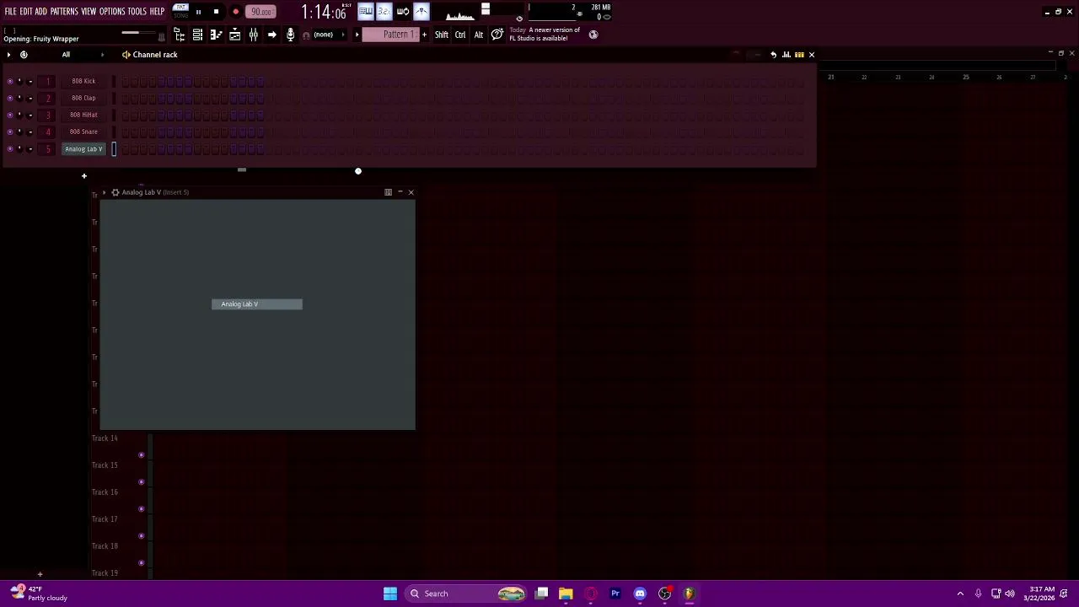Open the mixer view icon

coord(253,35)
